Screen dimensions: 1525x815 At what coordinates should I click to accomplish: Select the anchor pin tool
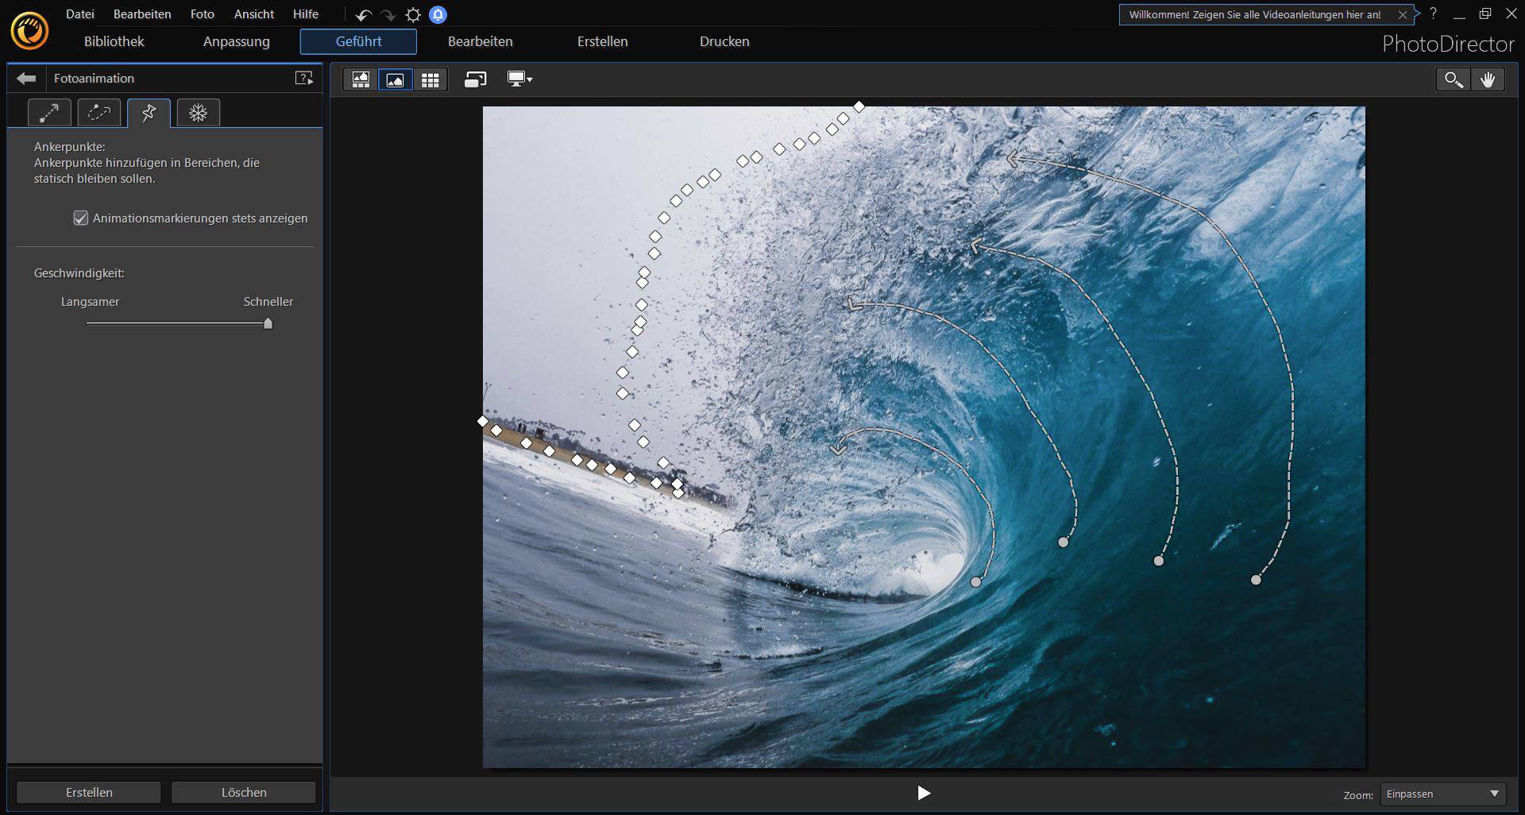pyautogui.click(x=148, y=113)
